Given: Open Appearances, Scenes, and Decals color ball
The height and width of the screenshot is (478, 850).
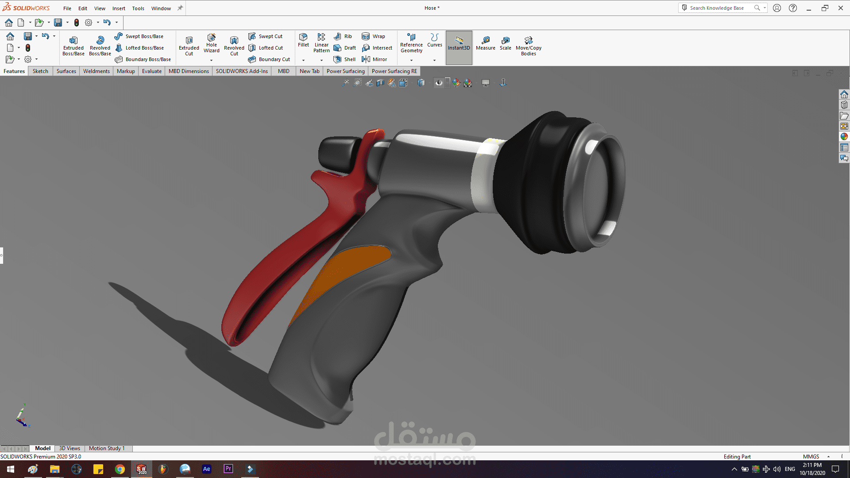Looking at the screenshot, I should tap(844, 137).
